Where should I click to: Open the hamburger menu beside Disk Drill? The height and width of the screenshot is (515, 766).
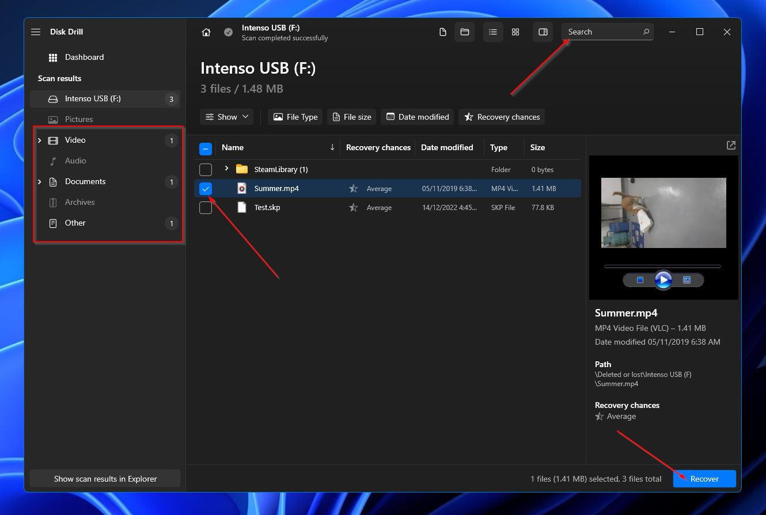tap(36, 32)
